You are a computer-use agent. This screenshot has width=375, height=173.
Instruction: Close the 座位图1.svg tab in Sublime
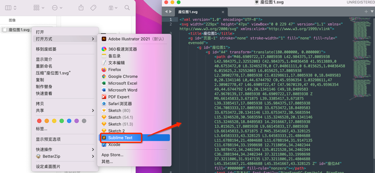click(223, 12)
